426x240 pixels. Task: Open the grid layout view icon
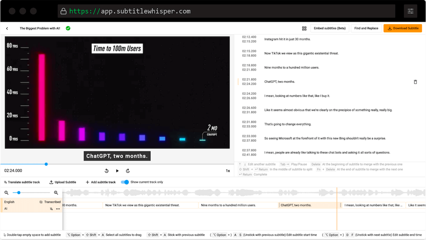pos(304,28)
